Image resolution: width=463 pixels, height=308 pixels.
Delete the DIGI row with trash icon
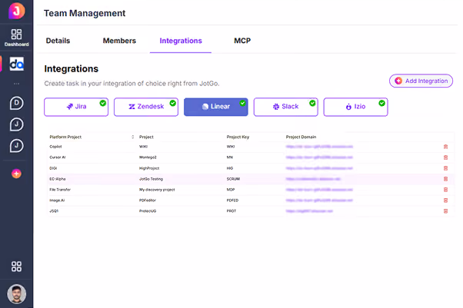click(x=445, y=168)
